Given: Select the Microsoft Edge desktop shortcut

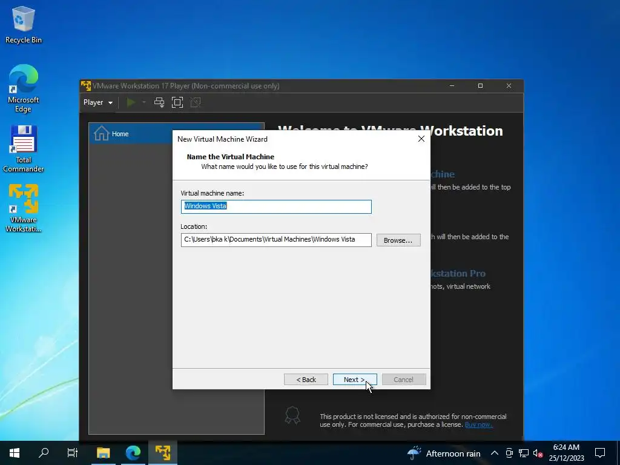Looking at the screenshot, I should pyautogui.click(x=24, y=88).
